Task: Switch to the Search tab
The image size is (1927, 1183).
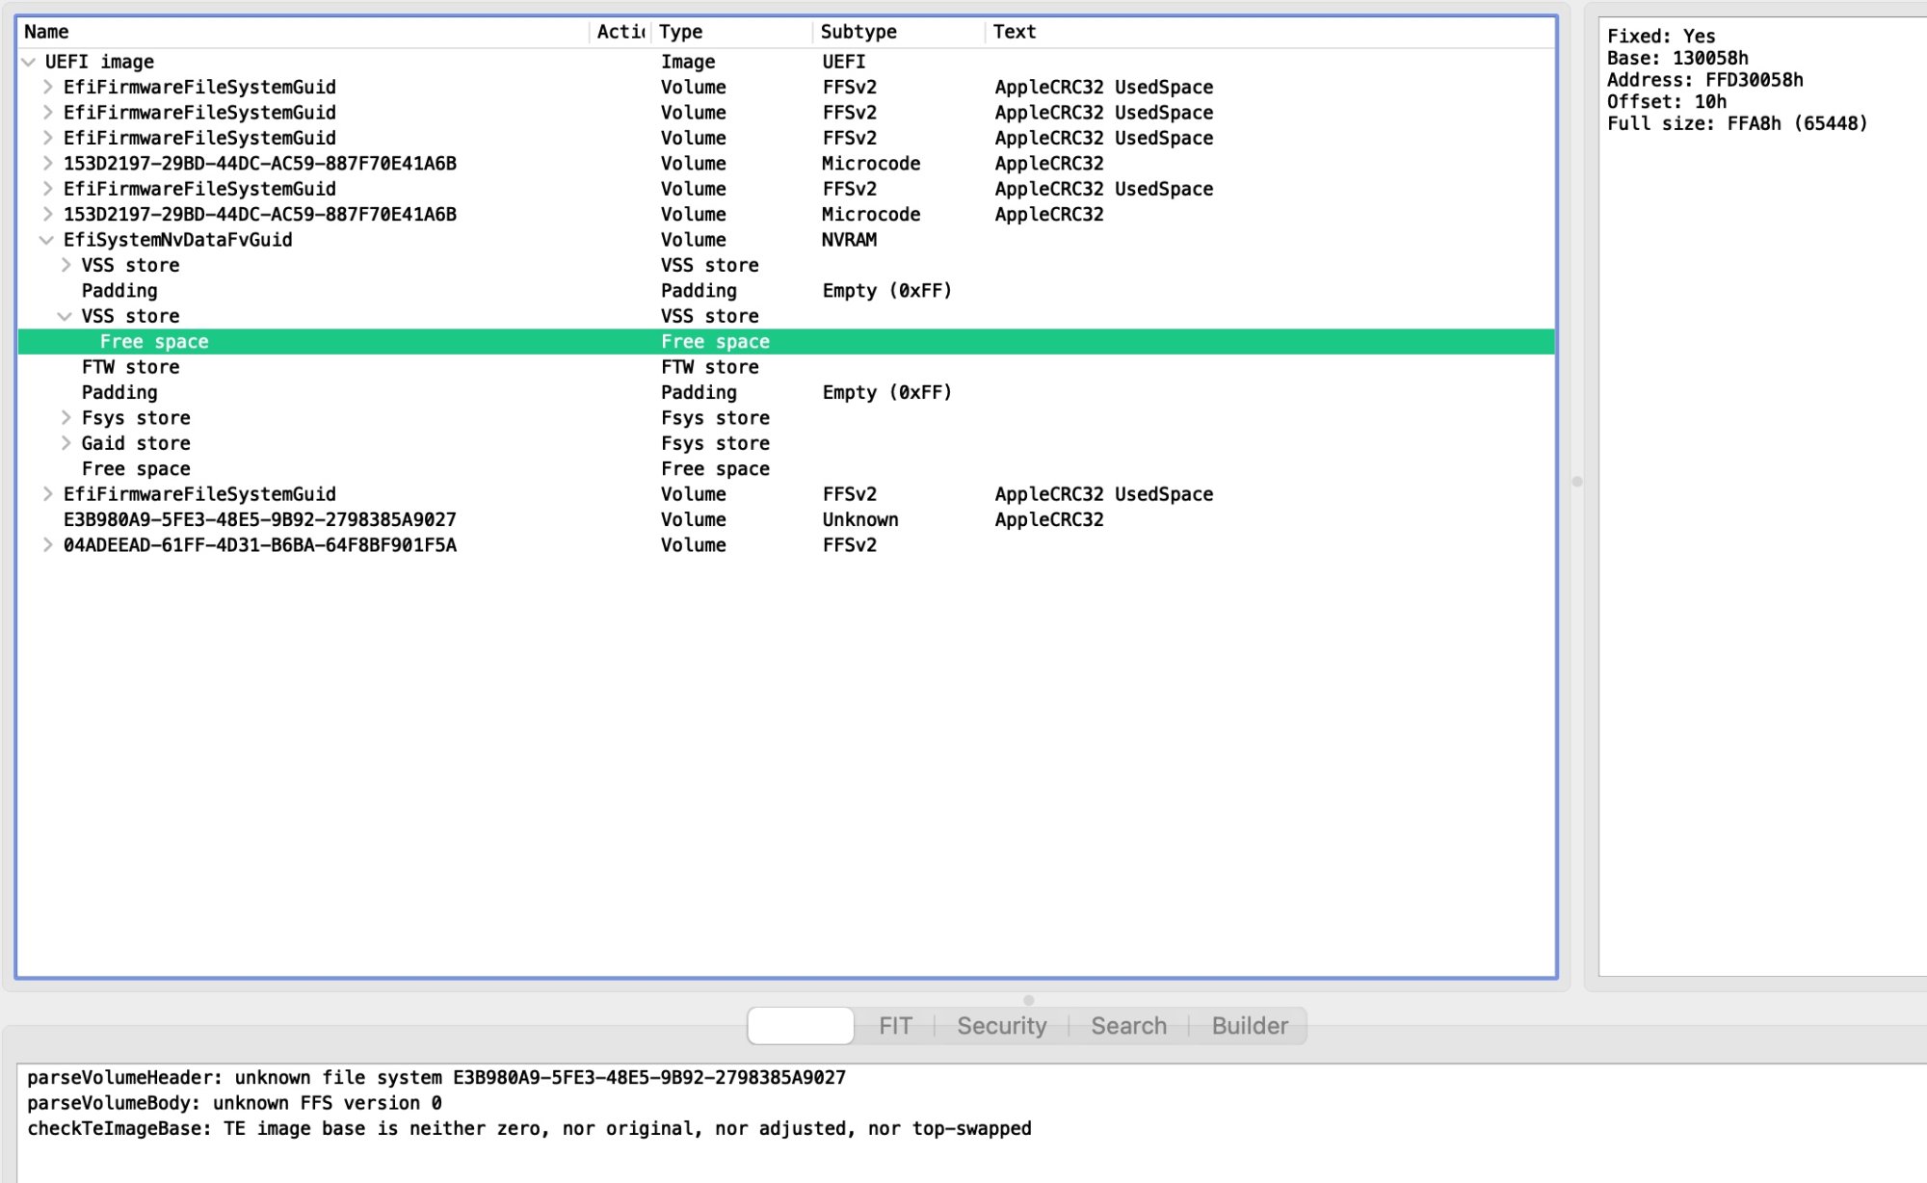Action: point(1128,1026)
